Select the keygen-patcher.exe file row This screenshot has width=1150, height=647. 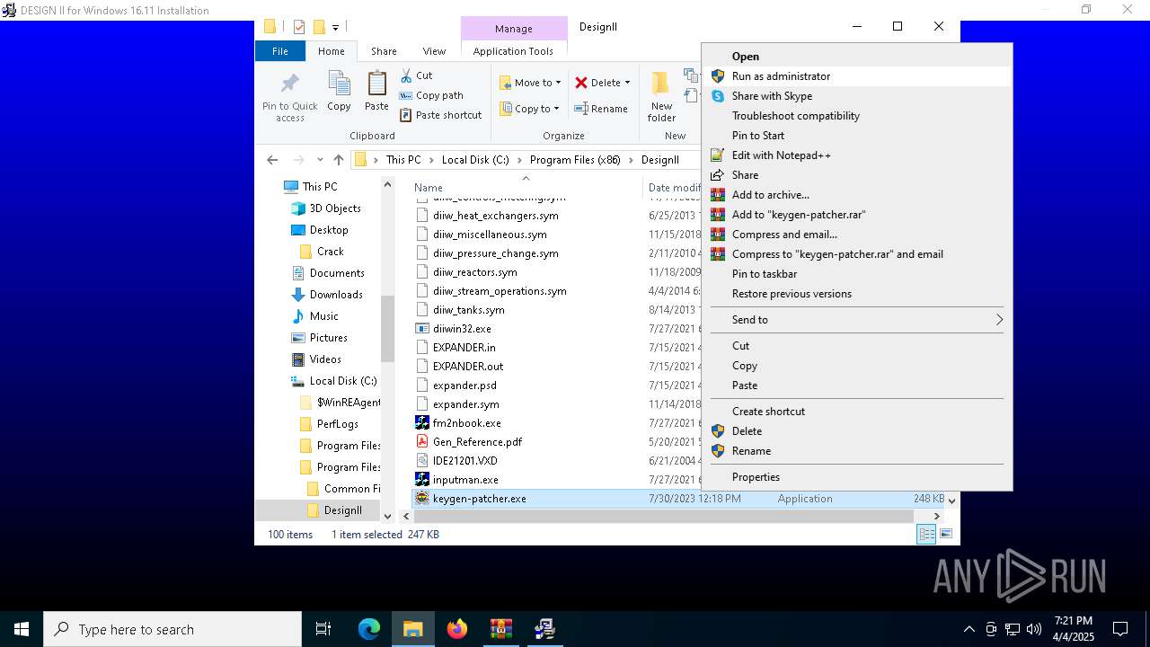coord(680,499)
